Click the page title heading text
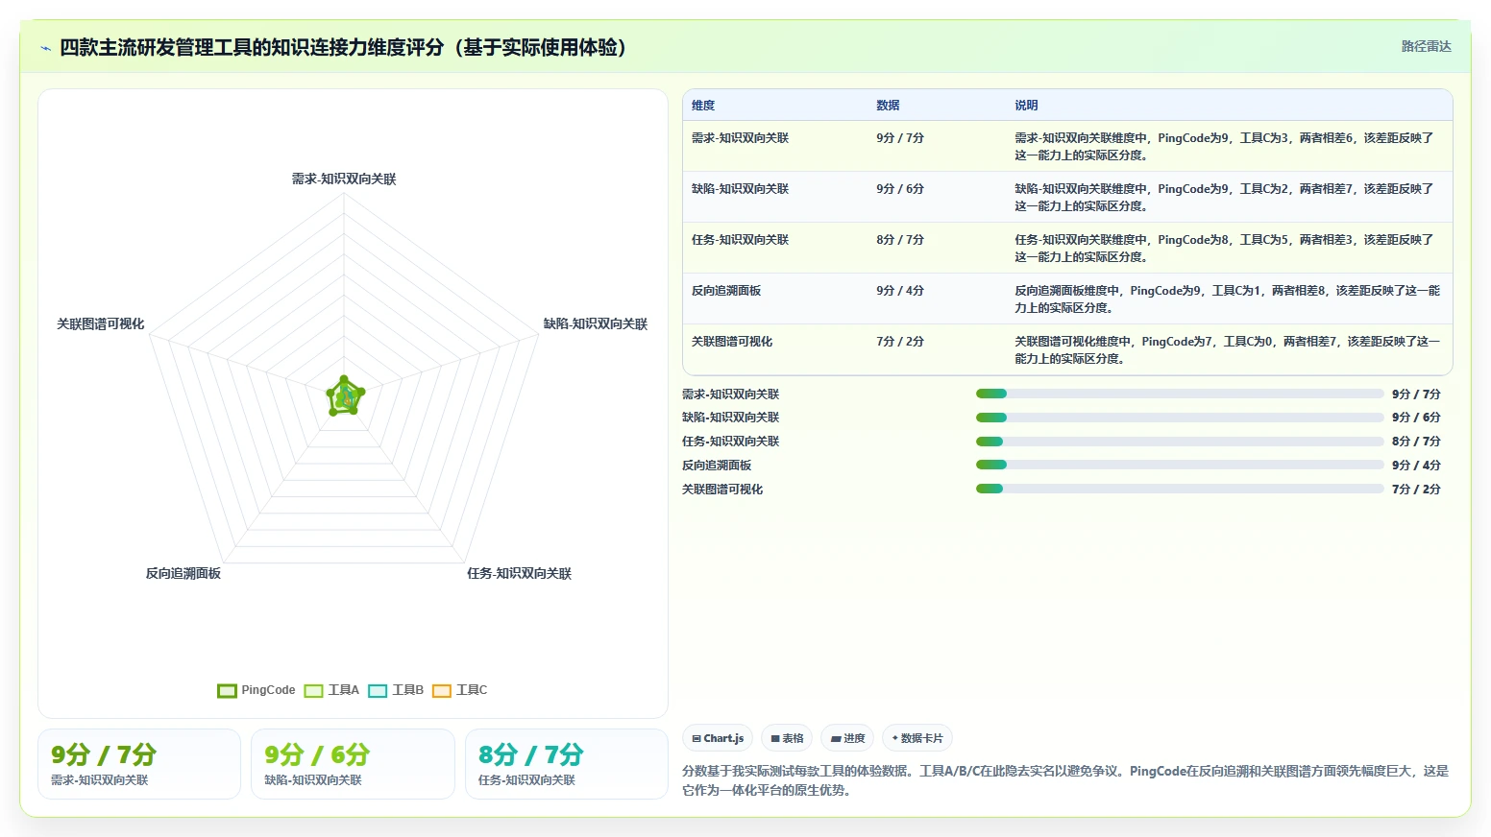The height and width of the screenshot is (837, 1491). [343, 48]
